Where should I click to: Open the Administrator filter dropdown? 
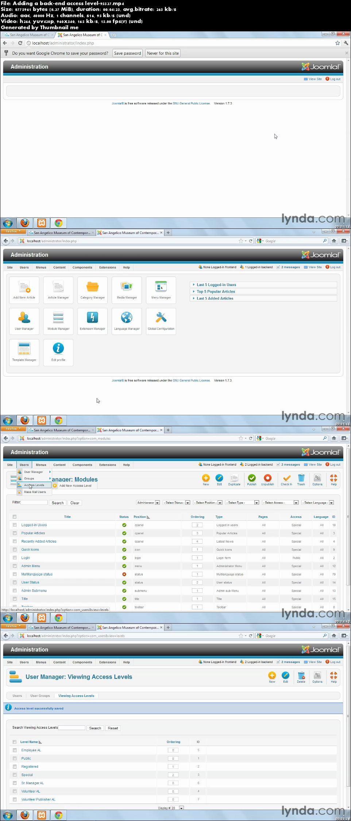click(148, 502)
